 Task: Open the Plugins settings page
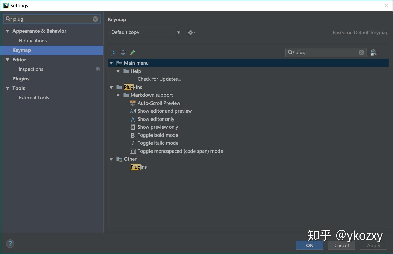tap(21, 79)
